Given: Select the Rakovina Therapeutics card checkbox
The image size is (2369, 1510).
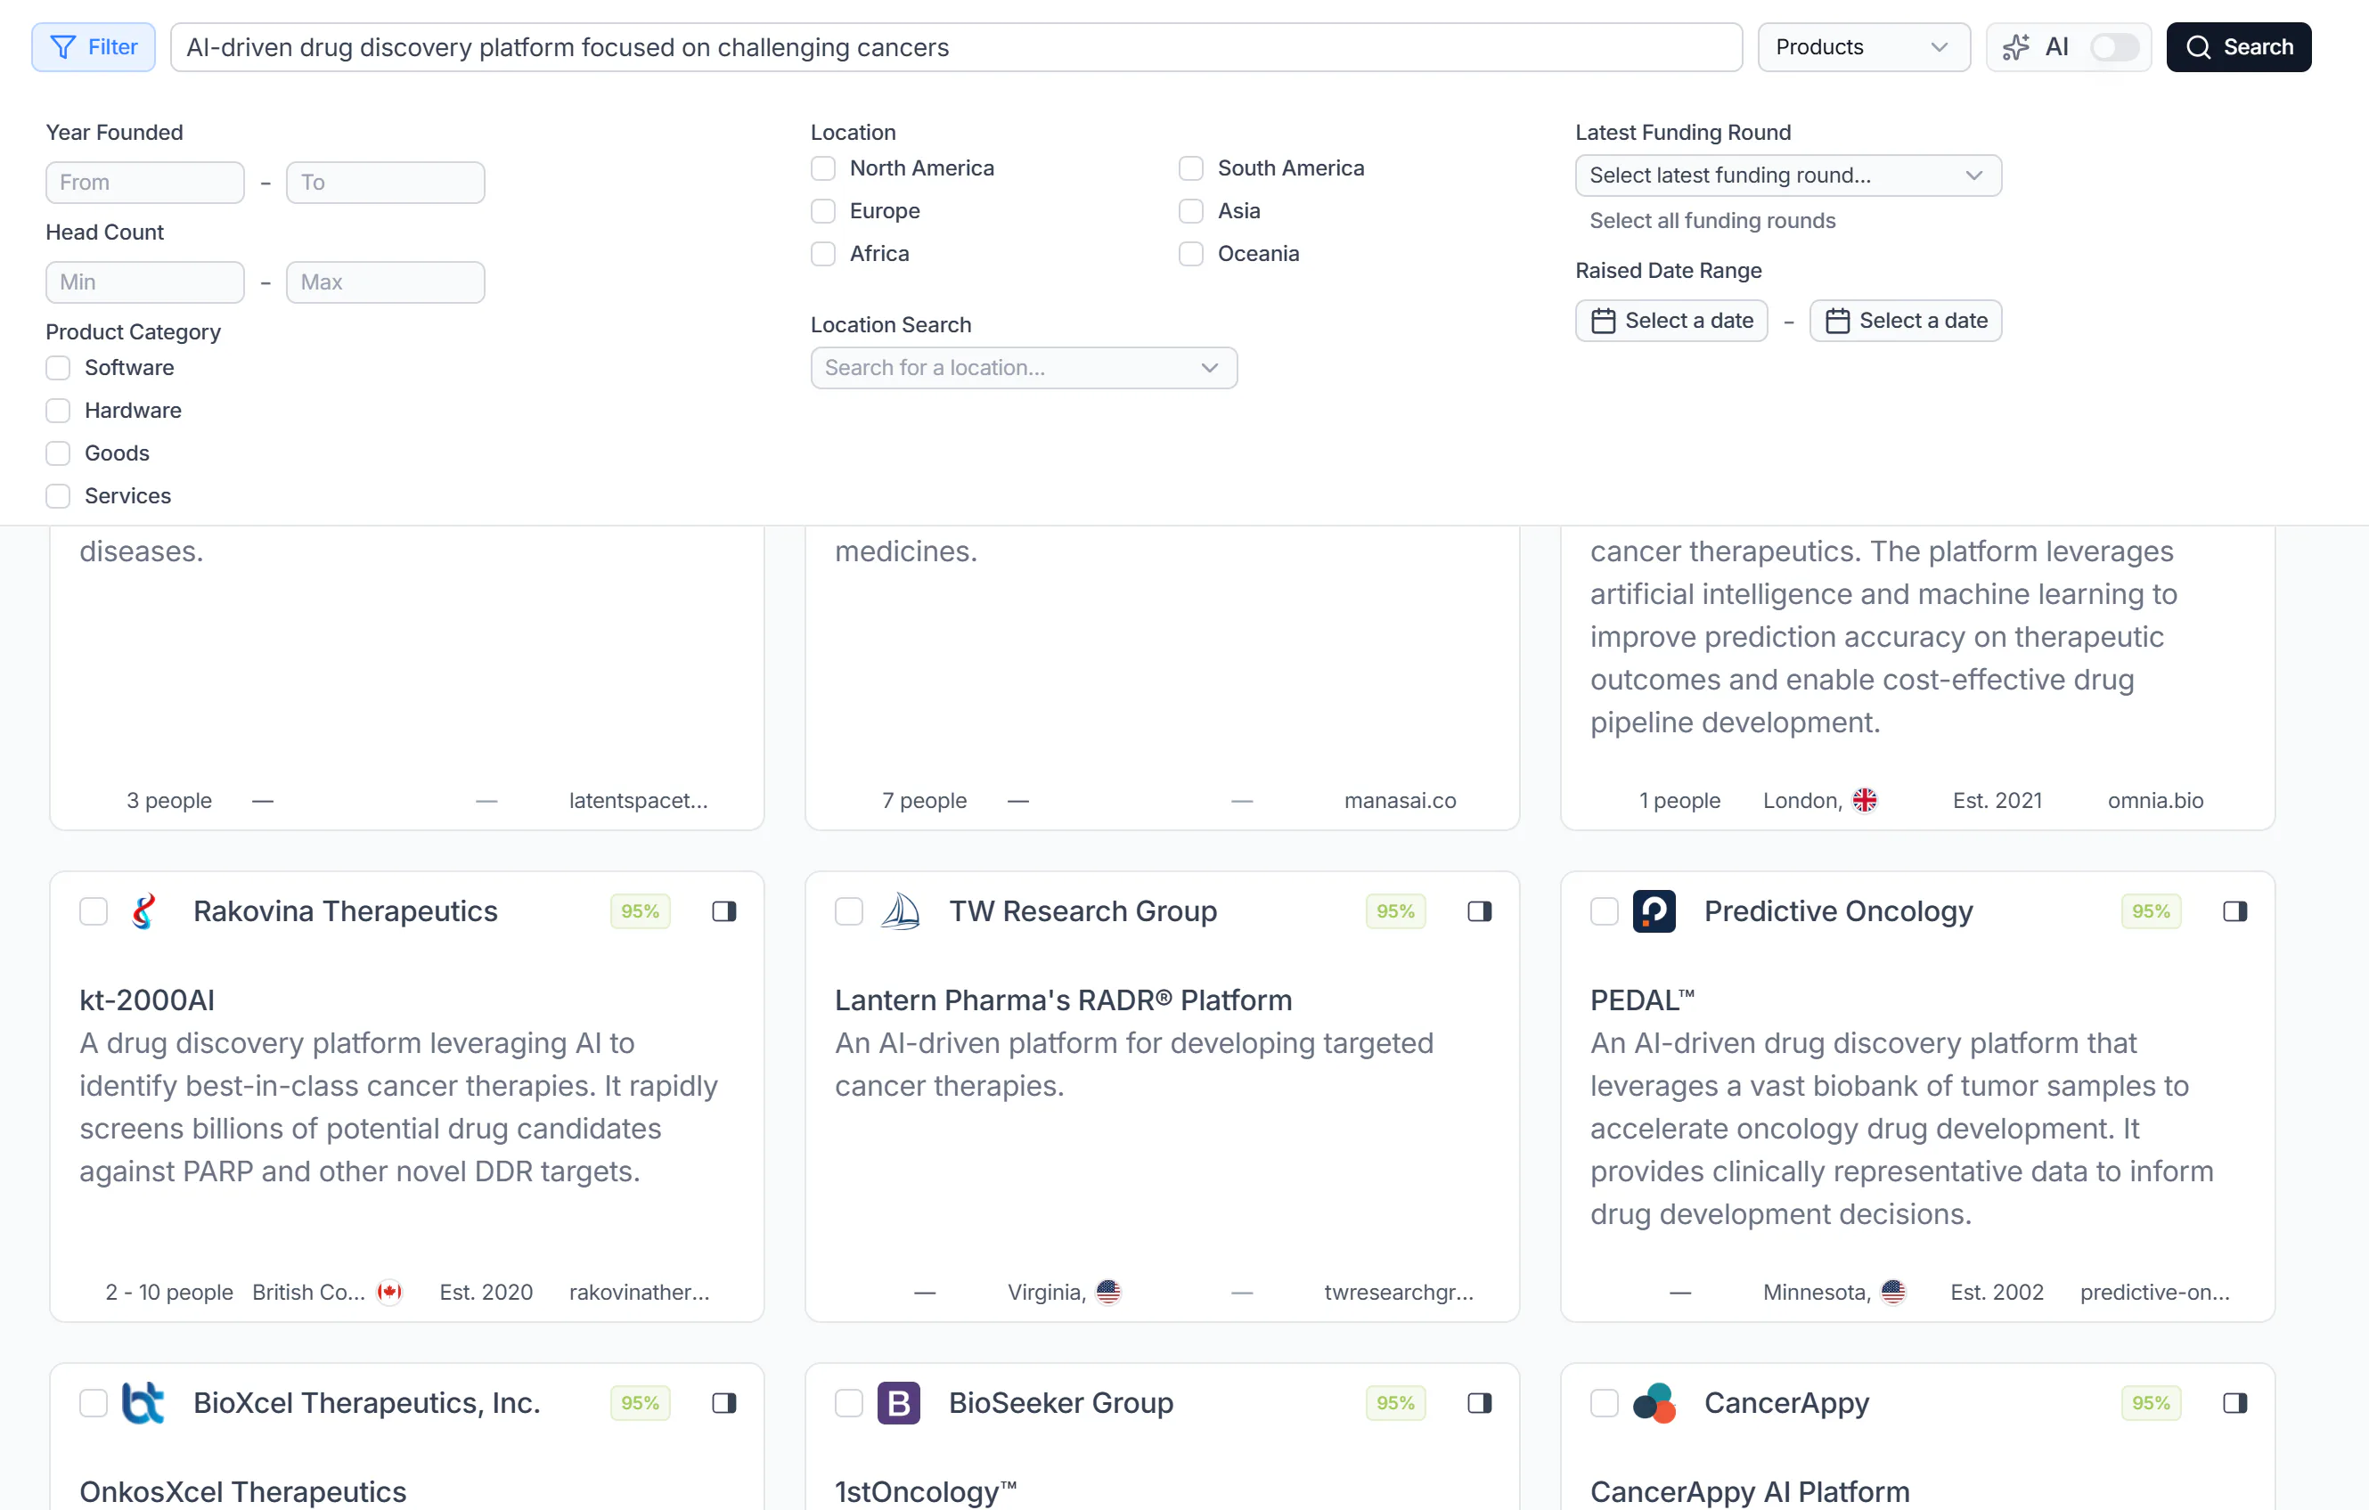Looking at the screenshot, I should click(94, 911).
